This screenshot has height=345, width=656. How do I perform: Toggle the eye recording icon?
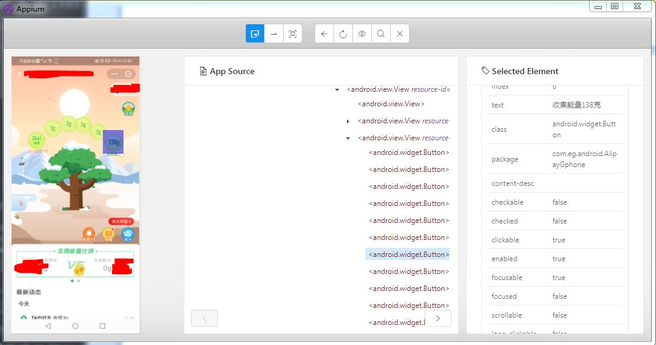pyautogui.click(x=362, y=34)
